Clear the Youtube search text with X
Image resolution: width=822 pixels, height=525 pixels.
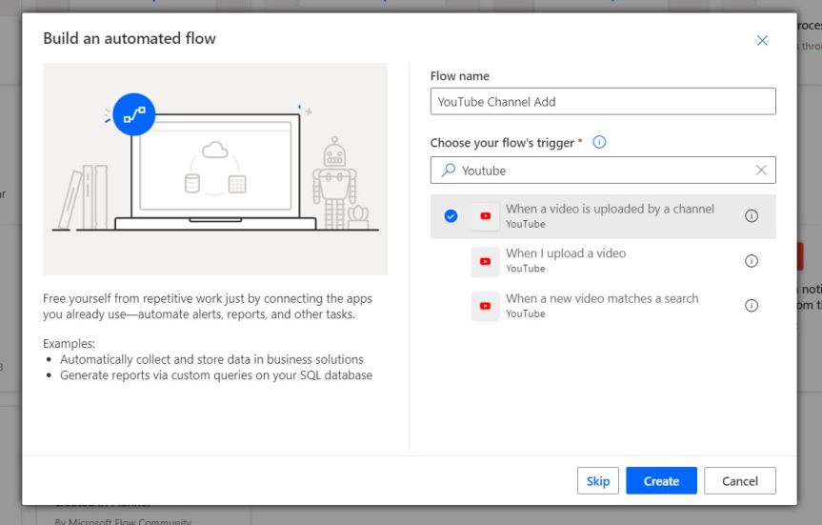tap(761, 171)
